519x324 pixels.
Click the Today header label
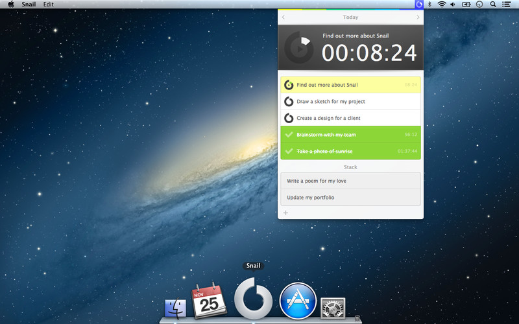(x=350, y=17)
